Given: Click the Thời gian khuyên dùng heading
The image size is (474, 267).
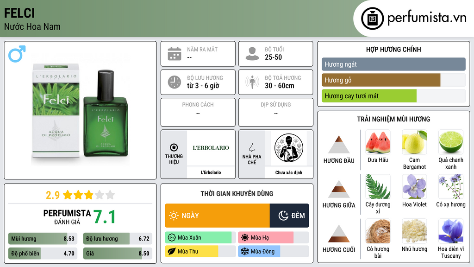Looking at the screenshot, I should click(237, 194).
